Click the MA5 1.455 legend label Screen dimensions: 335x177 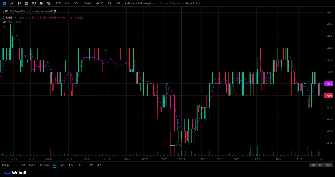14,22
